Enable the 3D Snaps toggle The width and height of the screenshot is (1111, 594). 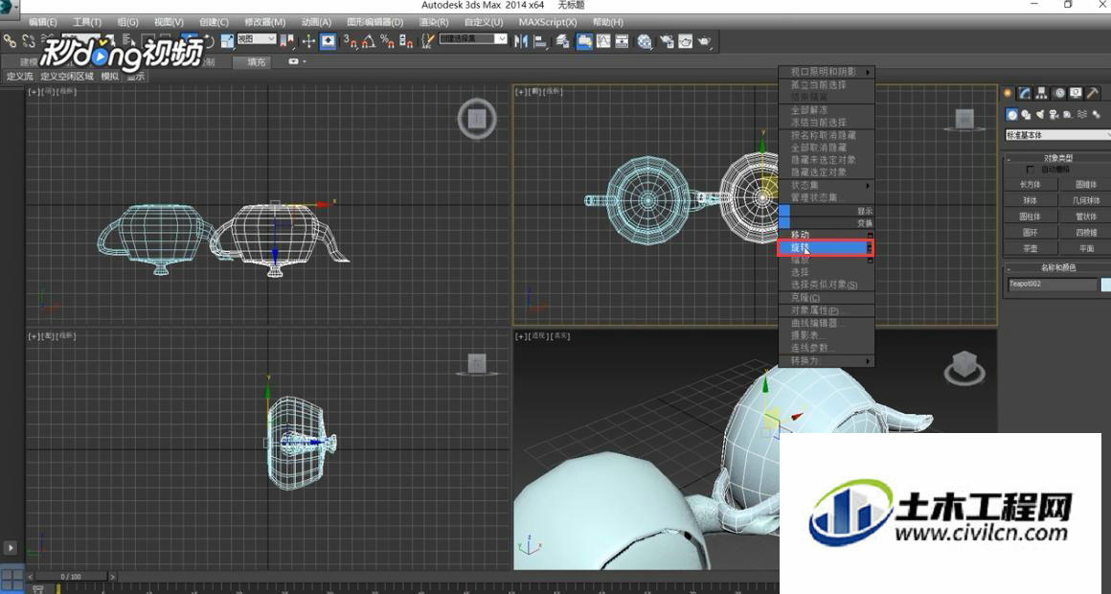click(351, 41)
